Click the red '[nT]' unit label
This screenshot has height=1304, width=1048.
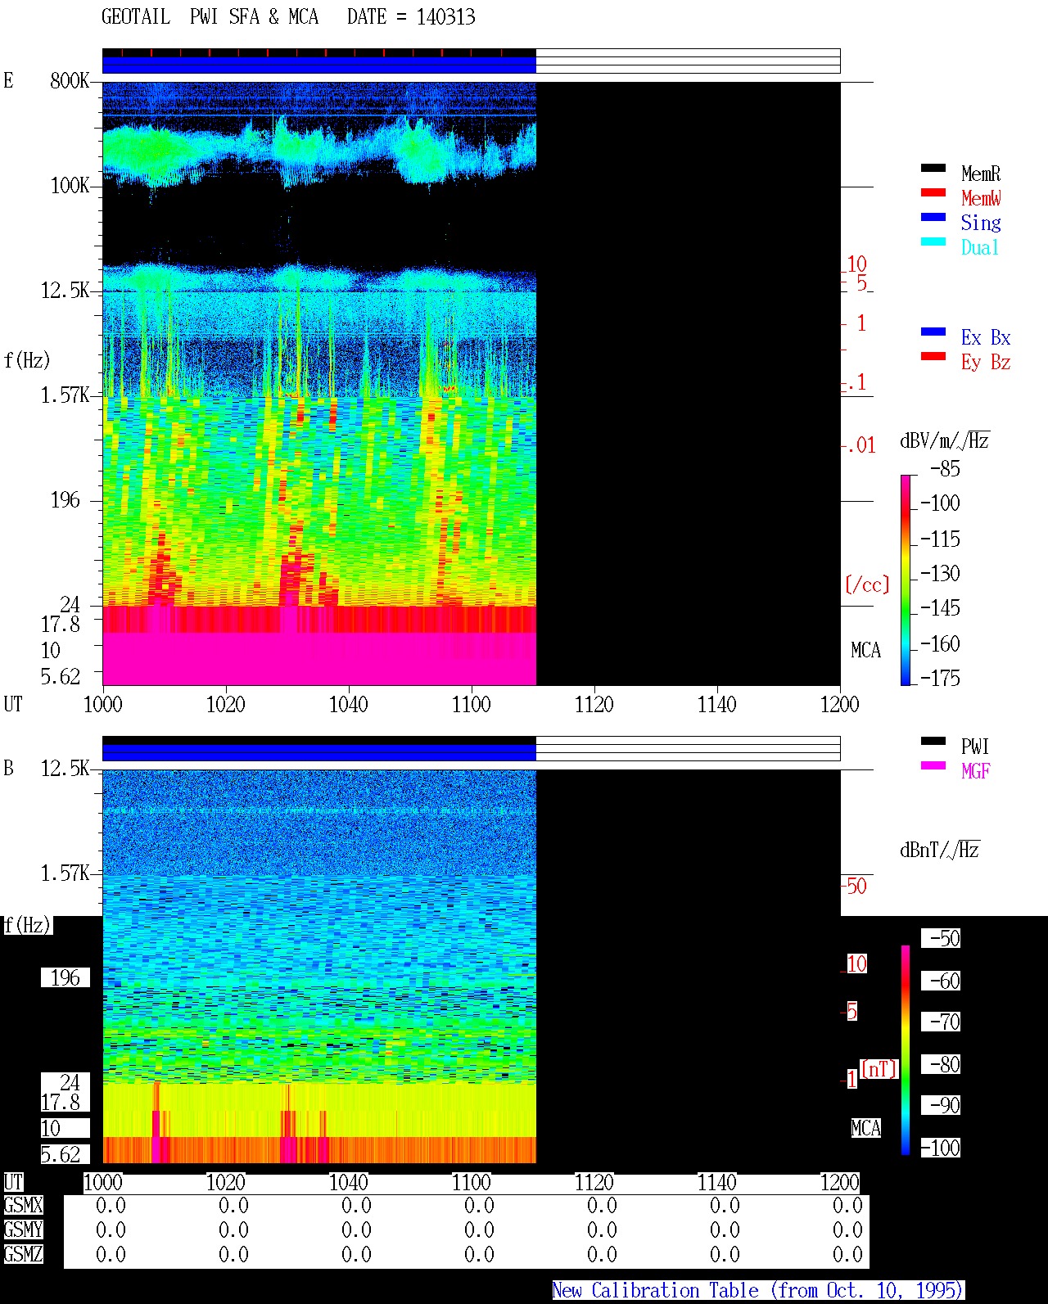(x=879, y=1069)
